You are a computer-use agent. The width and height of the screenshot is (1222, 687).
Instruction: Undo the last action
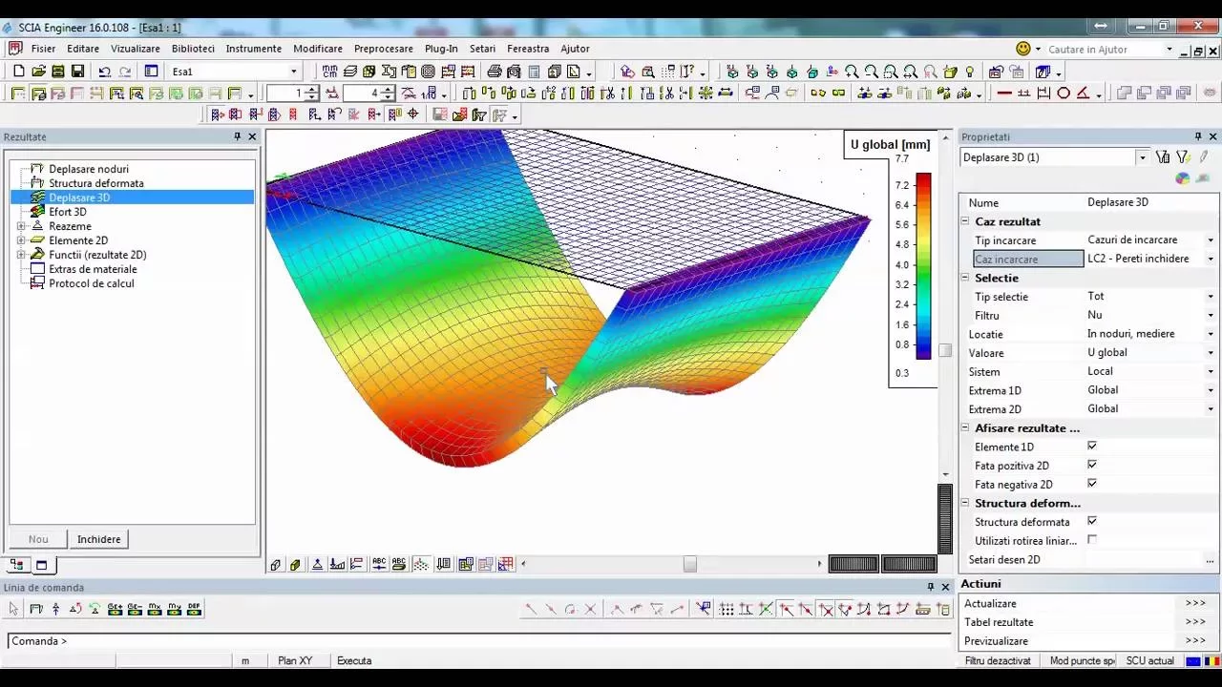[104, 72]
